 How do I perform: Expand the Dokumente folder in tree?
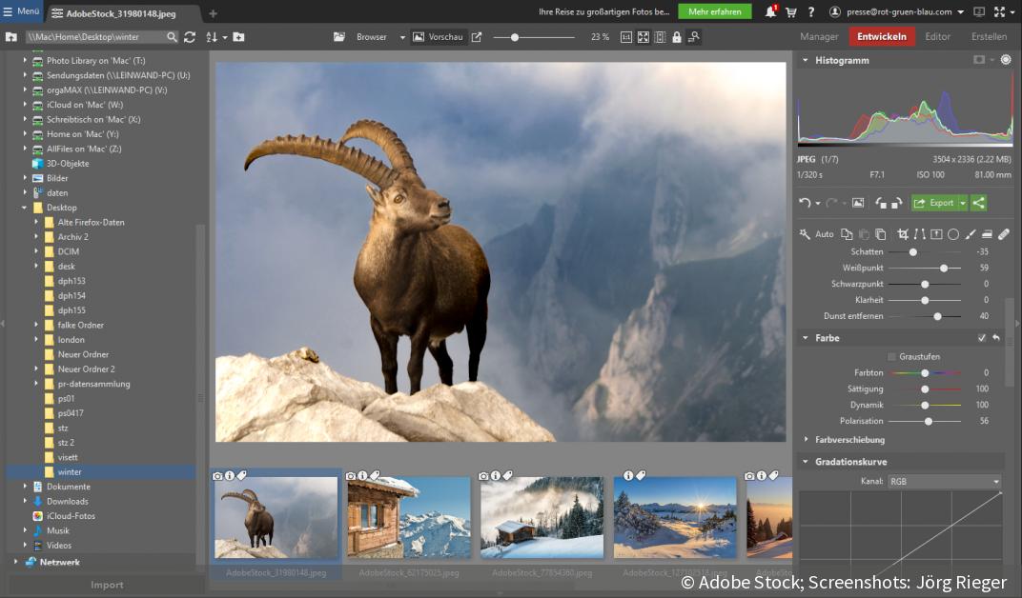click(26, 487)
